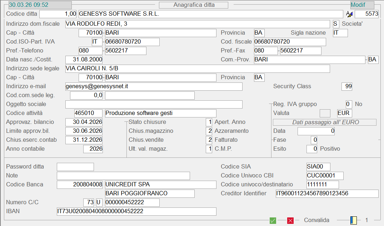The height and width of the screenshot is (226, 384).
Task: Click the Indirizzo e-mail field
Action: click(154, 86)
